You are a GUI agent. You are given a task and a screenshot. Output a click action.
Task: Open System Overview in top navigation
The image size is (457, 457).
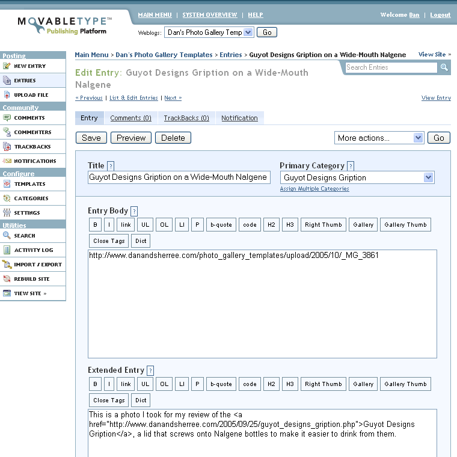point(210,15)
